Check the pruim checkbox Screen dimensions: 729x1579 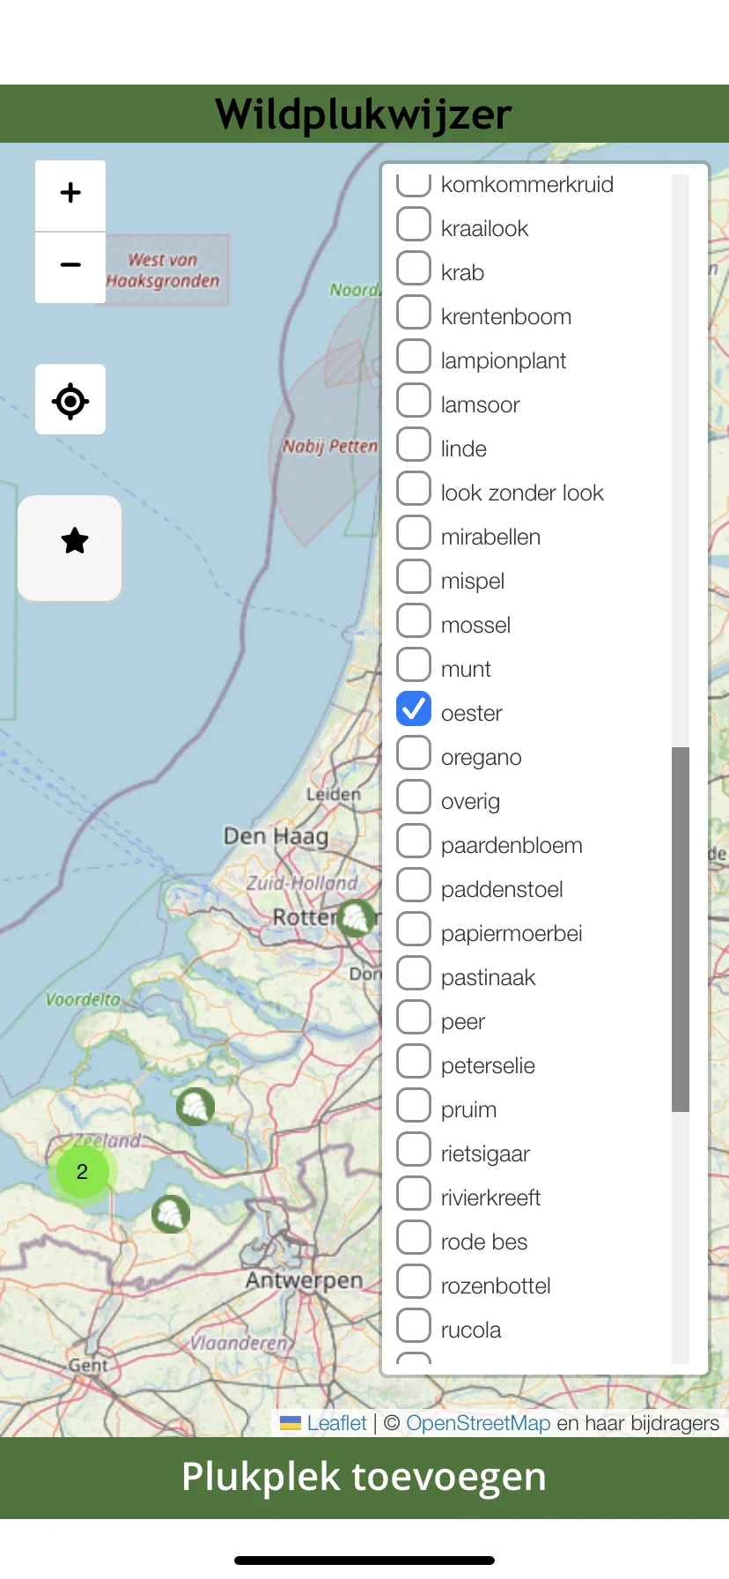(x=414, y=1105)
